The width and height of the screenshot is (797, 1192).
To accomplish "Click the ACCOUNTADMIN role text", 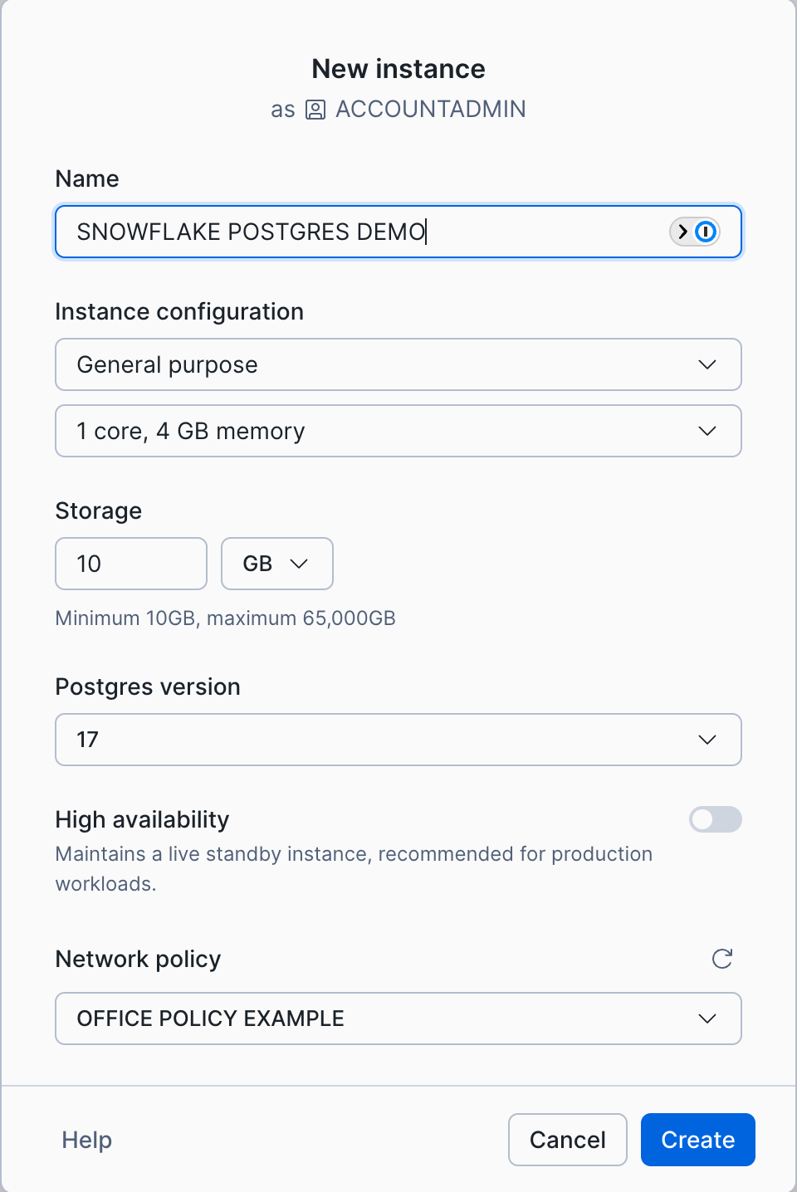I will 430,110.
